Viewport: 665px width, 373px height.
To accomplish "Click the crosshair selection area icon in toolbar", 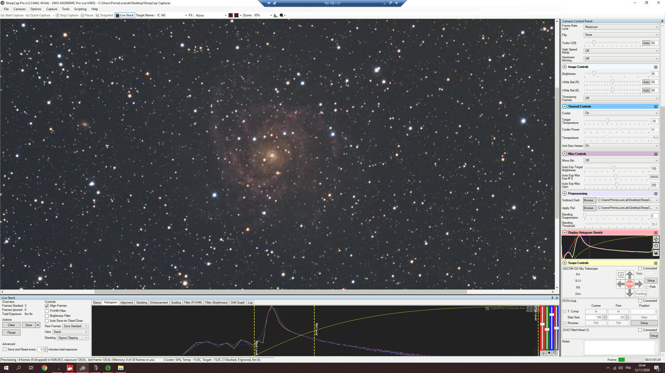I will click(x=236, y=15).
